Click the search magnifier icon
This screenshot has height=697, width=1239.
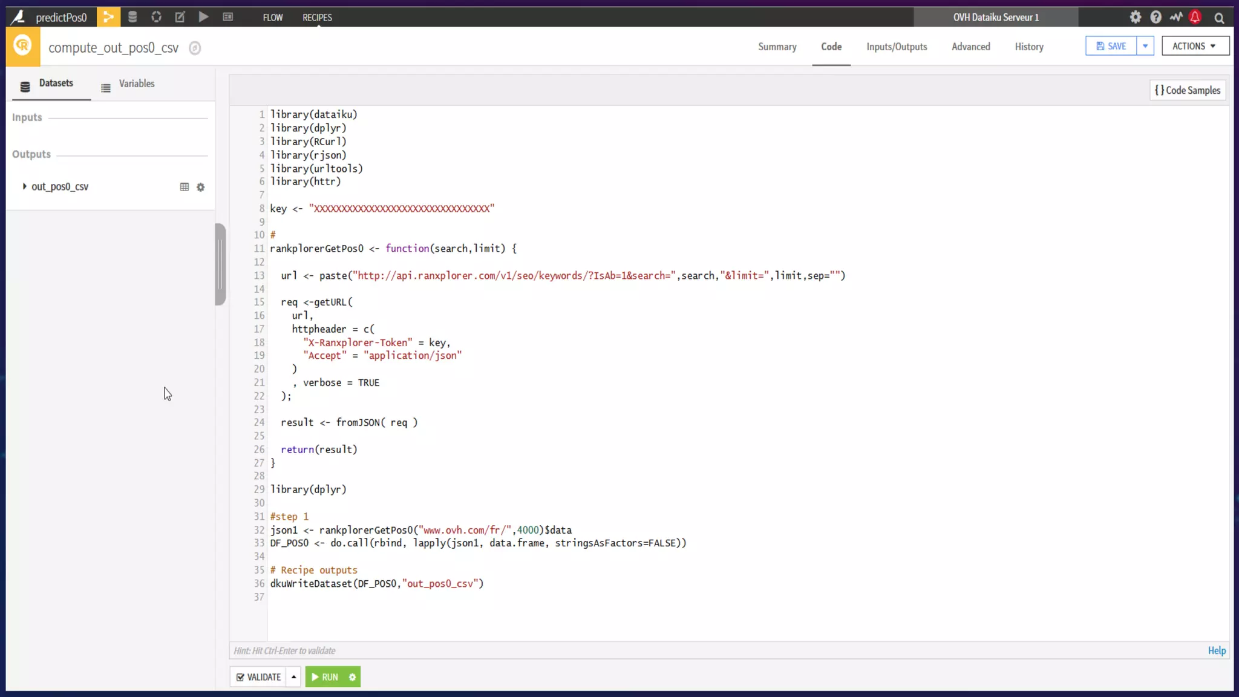tap(1219, 18)
